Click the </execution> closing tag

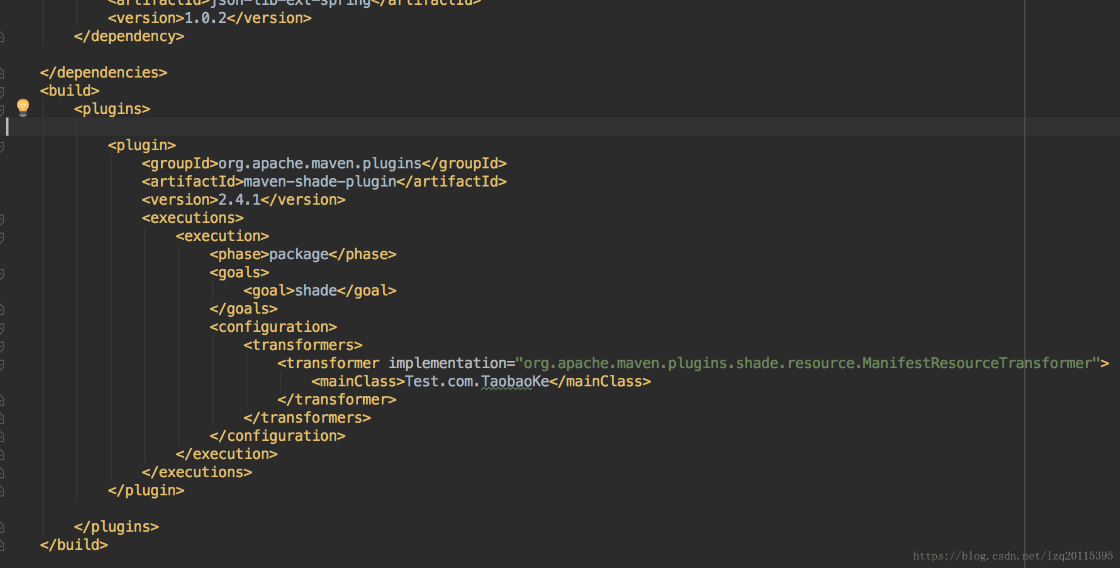pos(227,454)
